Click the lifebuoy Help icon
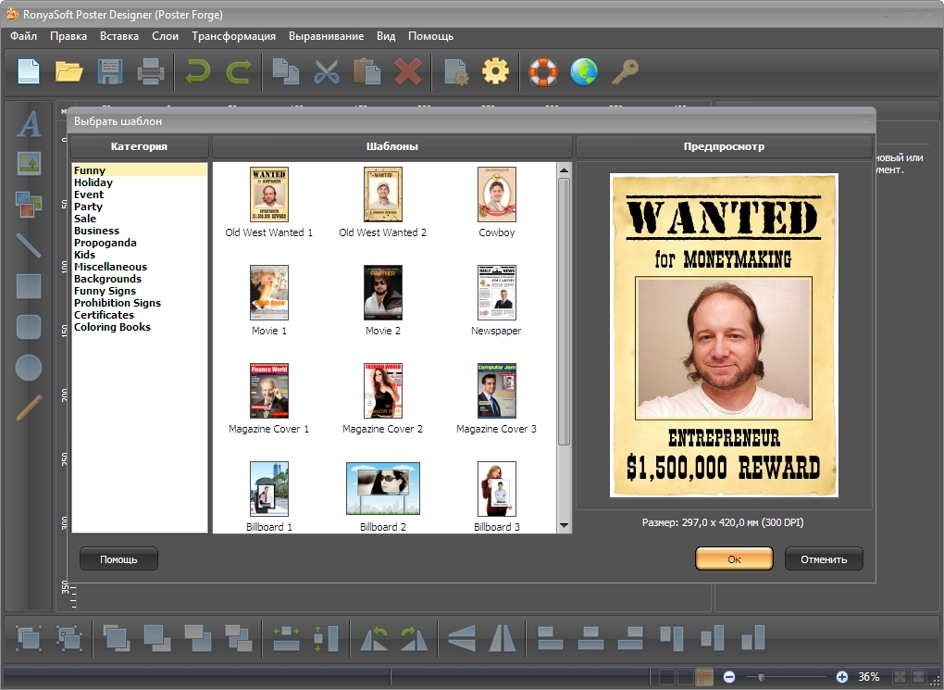Screen dimensions: 944x690 (x=543, y=71)
